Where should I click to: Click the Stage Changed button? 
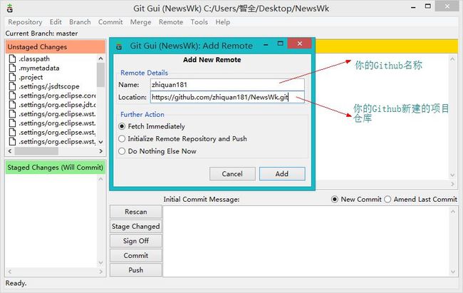coord(136,226)
